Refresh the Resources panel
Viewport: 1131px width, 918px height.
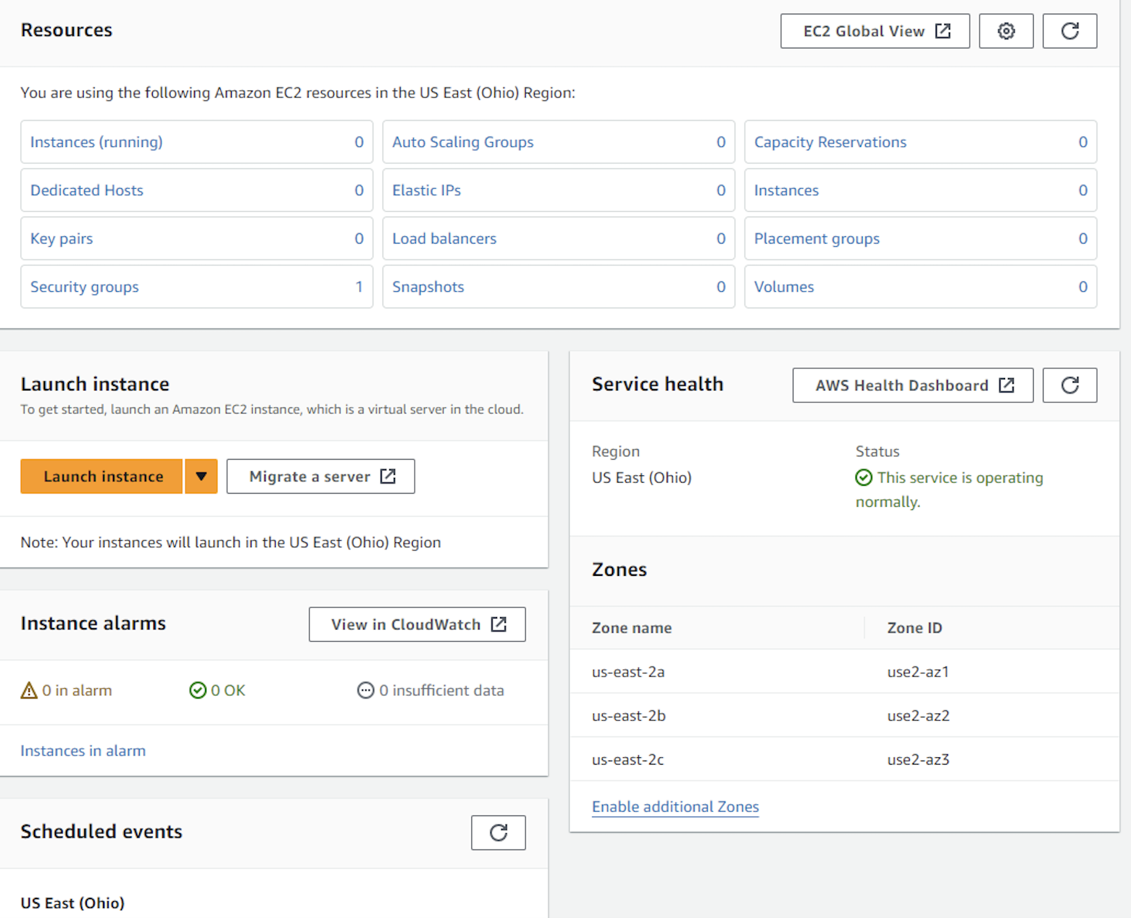pyautogui.click(x=1070, y=31)
